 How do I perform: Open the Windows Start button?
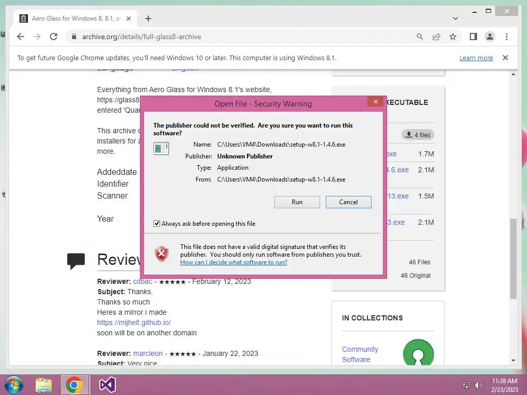[14, 385]
